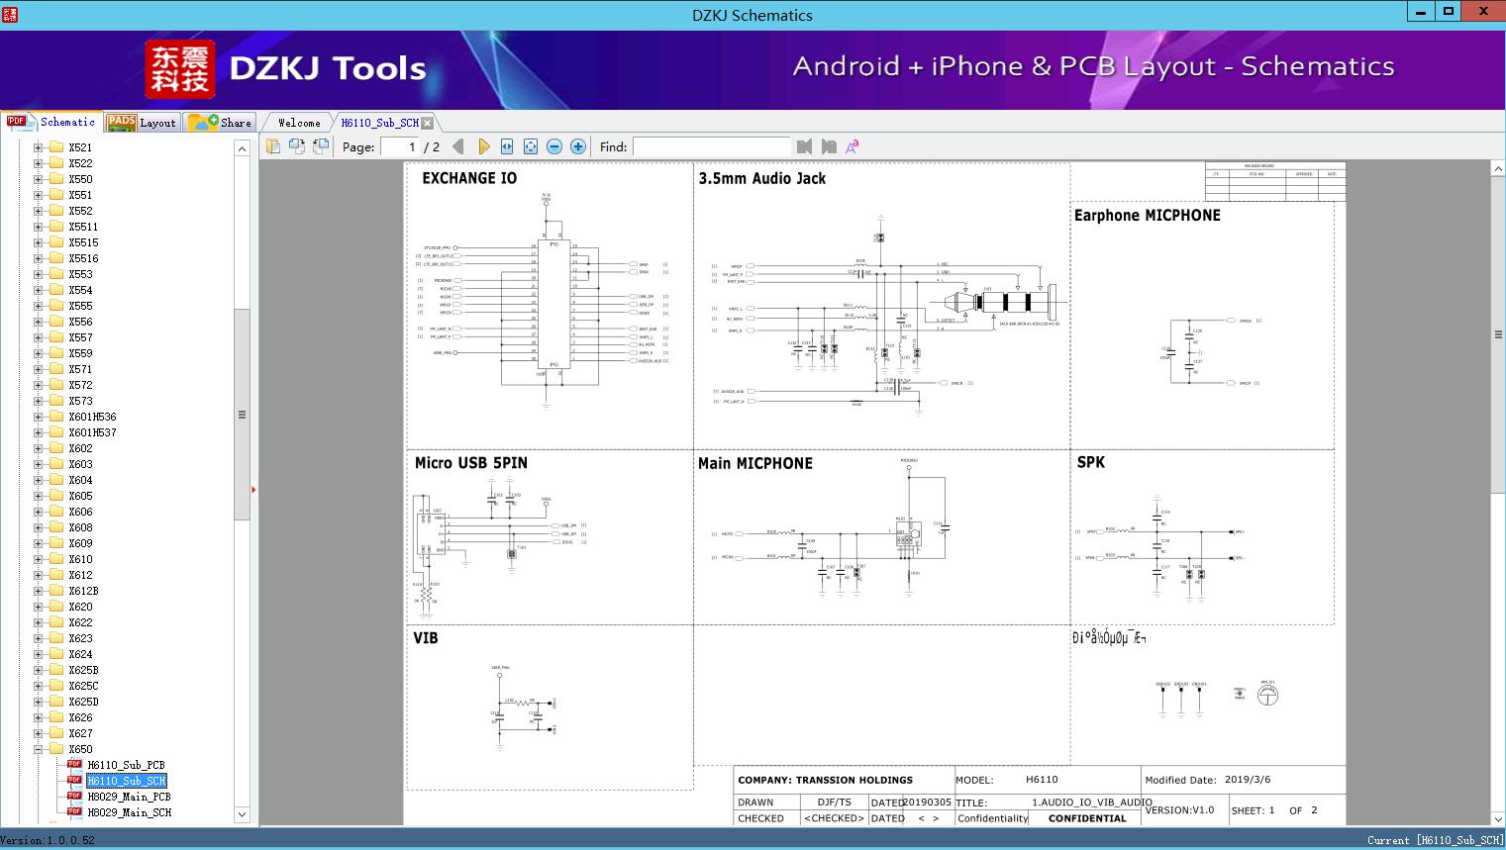Expand the X553 folder node
This screenshot has width=1506, height=850.
coord(38,274)
